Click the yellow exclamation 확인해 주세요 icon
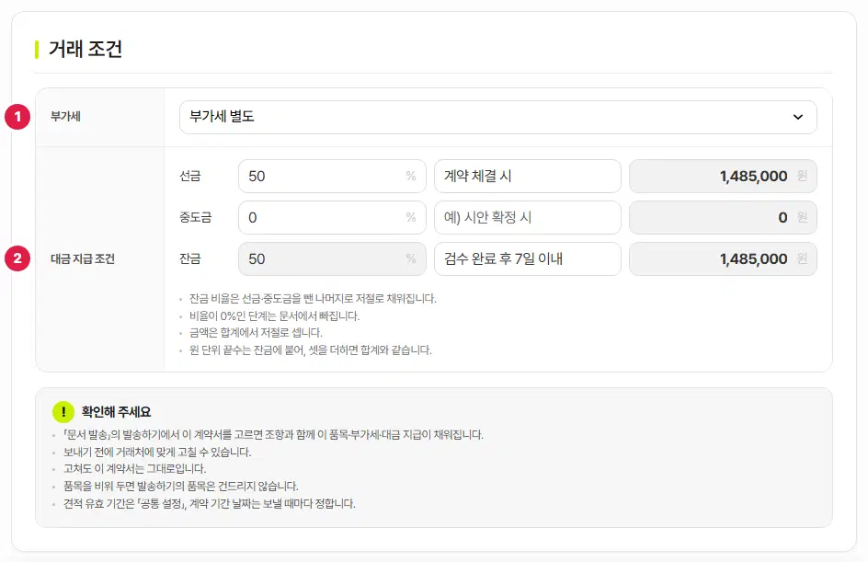Image resolution: width=868 pixels, height=562 pixels. [63, 411]
